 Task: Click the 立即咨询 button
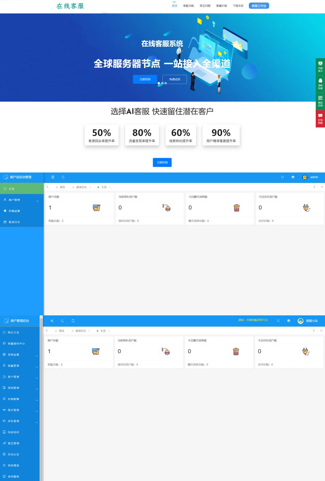[162, 162]
